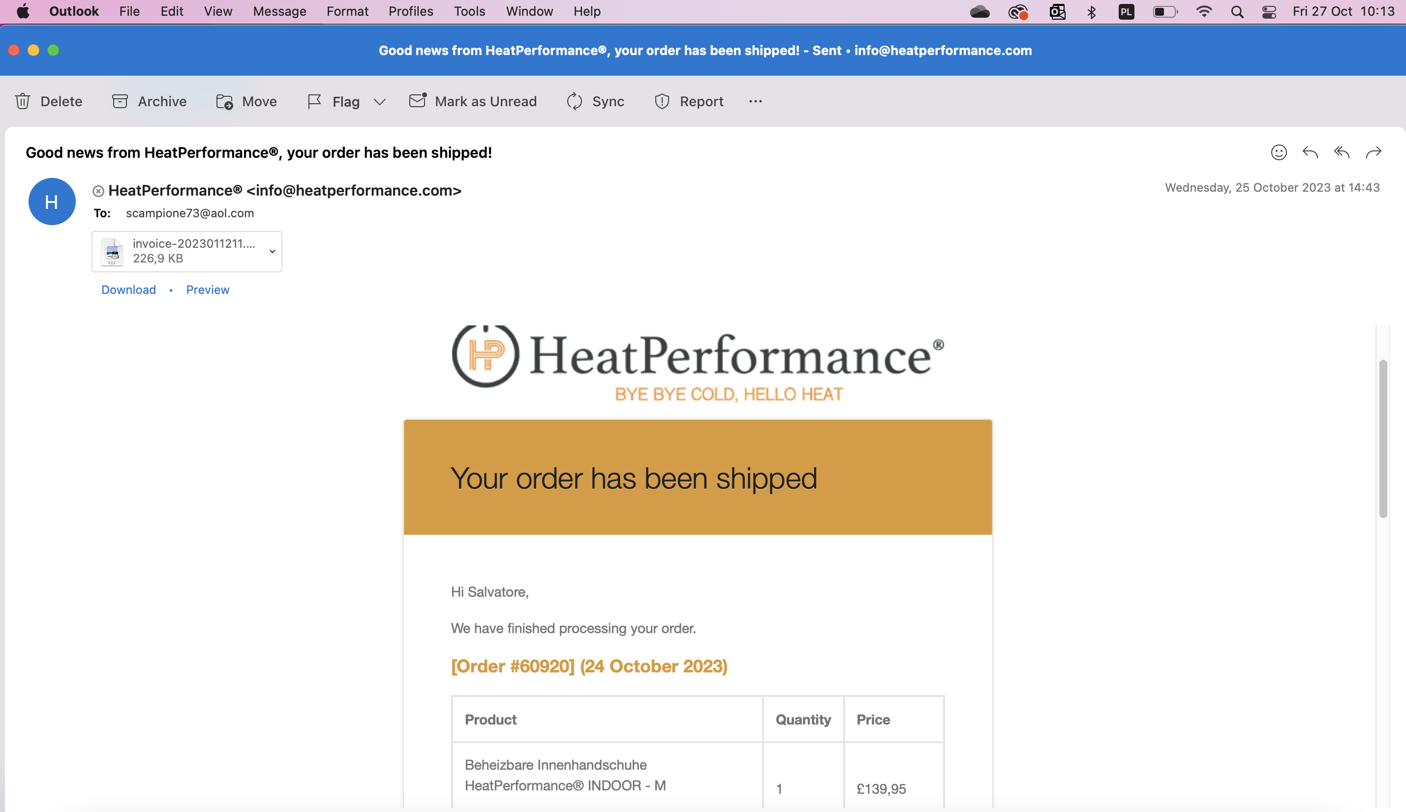This screenshot has width=1406, height=812.
Task: Open the Apple menu
Action: click(x=23, y=11)
